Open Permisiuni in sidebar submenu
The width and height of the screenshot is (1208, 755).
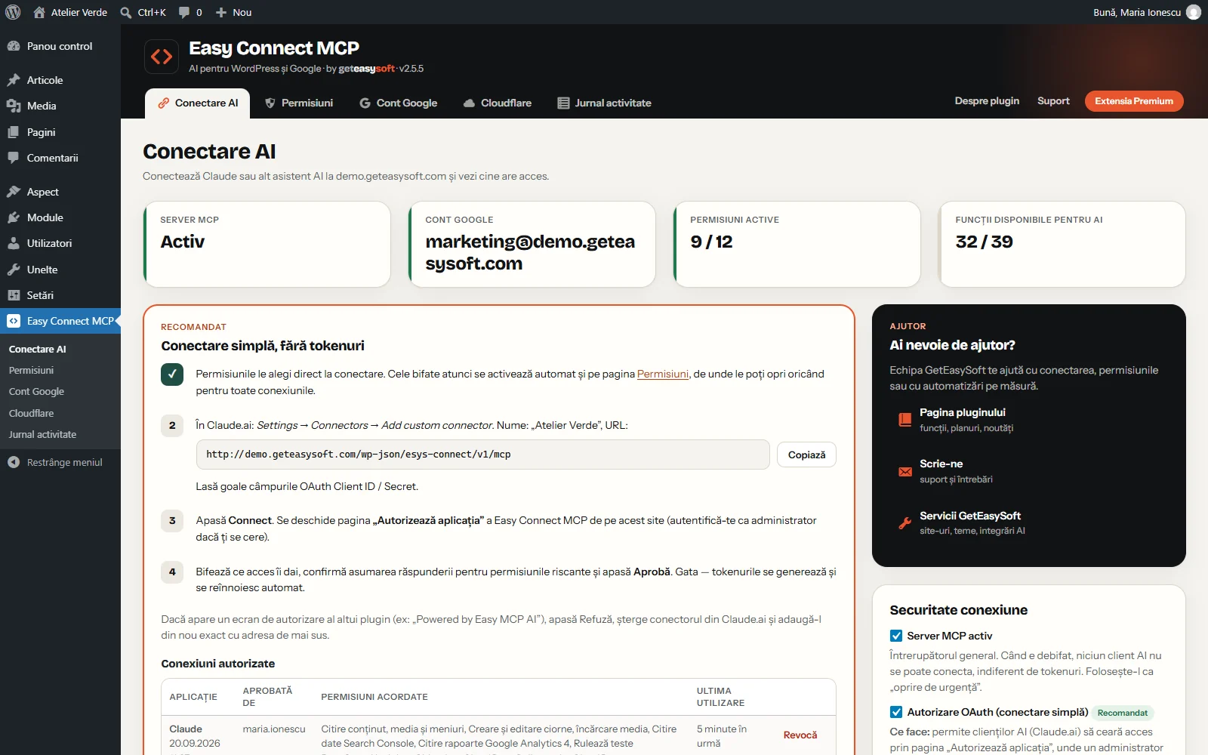pyautogui.click(x=31, y=370)
